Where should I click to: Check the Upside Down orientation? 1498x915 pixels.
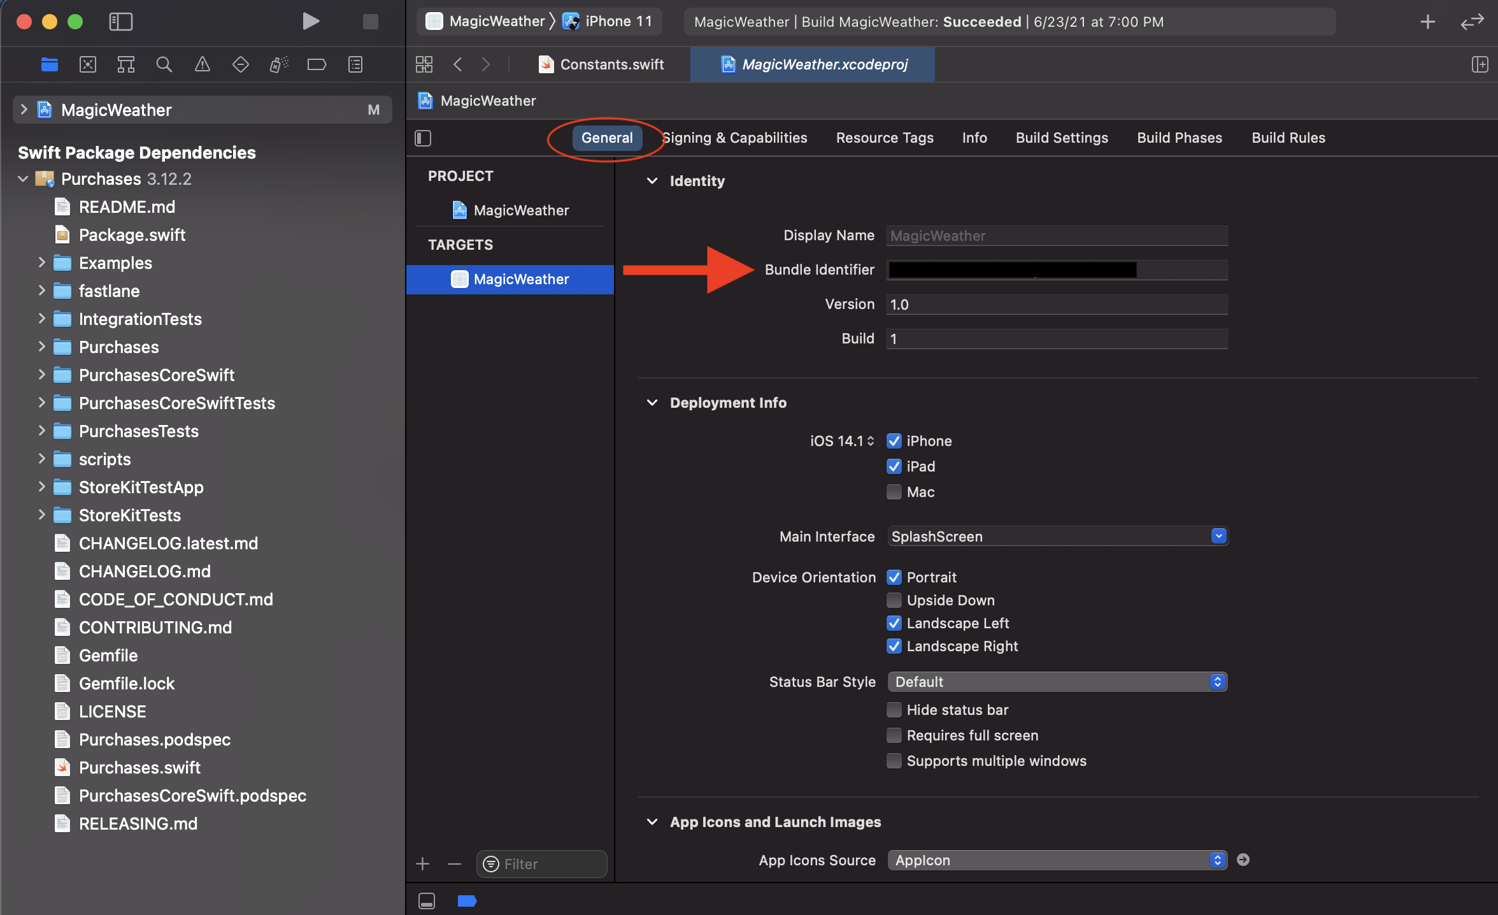(x=894, y=600)
